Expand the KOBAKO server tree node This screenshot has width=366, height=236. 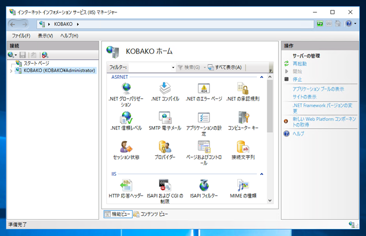pos(11,71)
